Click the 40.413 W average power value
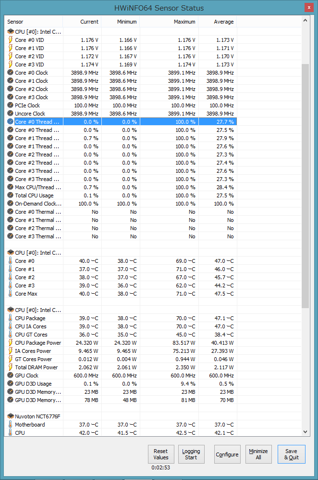This screenshot has height=480, width=318. (x=222, y=343)
